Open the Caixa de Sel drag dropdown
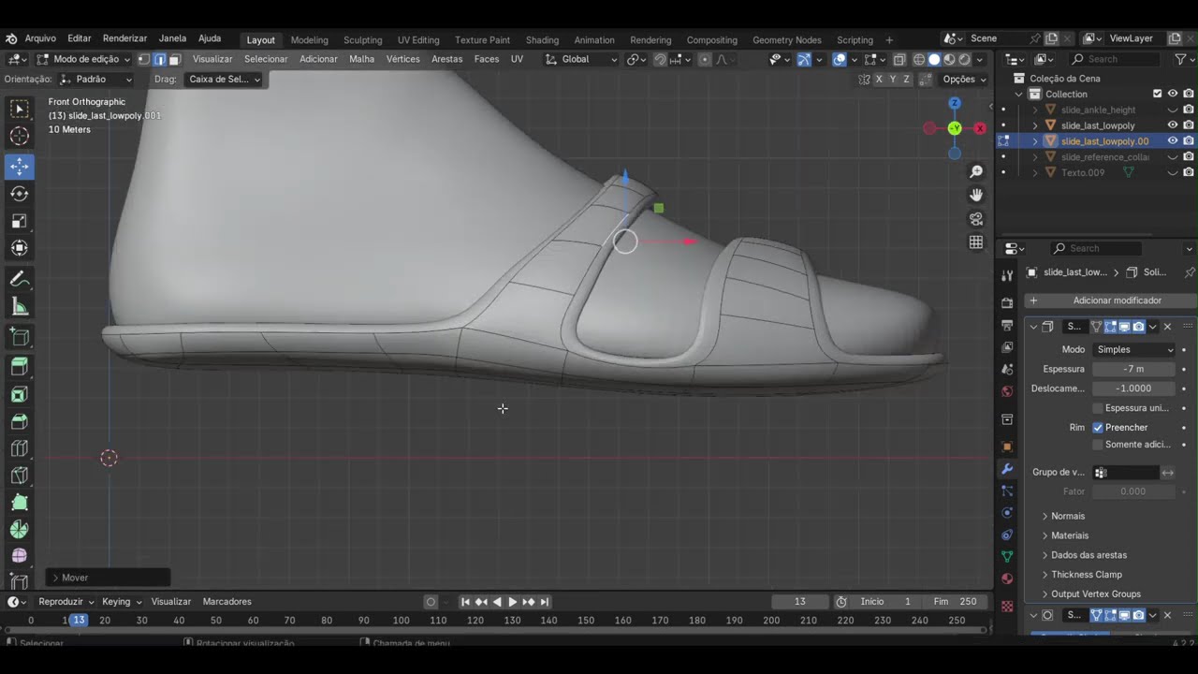The height and width of the screenshot is (674, 1198). click(224, 80)
